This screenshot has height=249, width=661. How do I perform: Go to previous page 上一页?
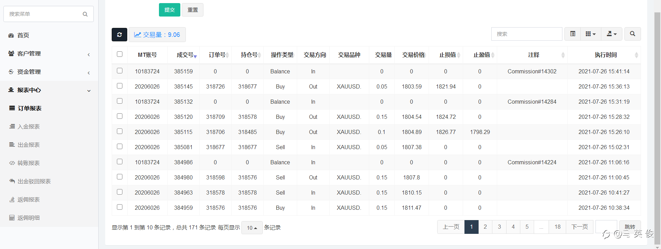click(x=451, y=227)
